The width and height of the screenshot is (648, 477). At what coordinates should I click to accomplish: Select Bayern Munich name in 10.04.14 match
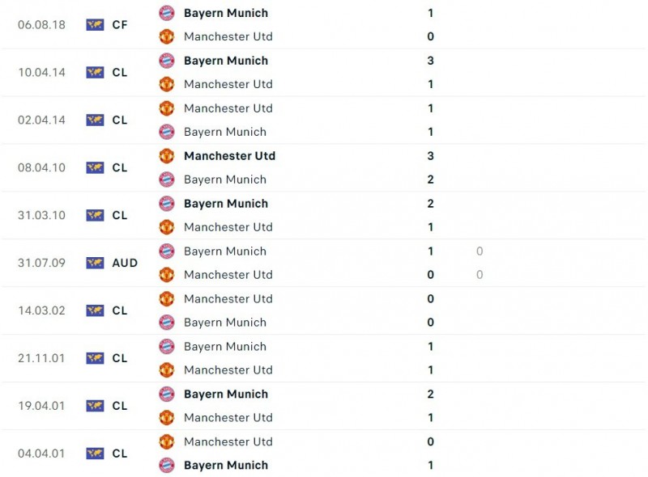(225, 61)
